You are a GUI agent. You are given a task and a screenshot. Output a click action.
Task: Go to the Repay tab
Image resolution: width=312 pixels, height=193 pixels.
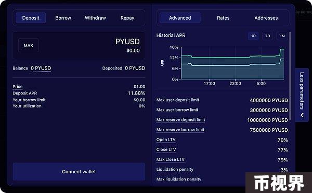pos(127,18)
